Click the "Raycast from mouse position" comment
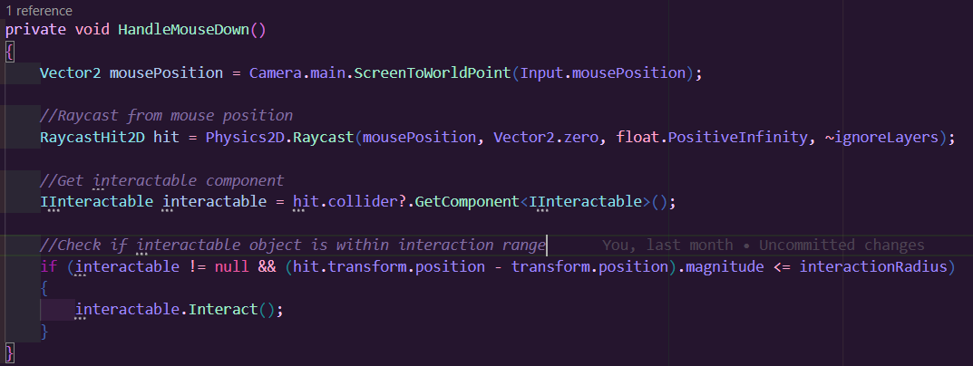 [166, 115]
